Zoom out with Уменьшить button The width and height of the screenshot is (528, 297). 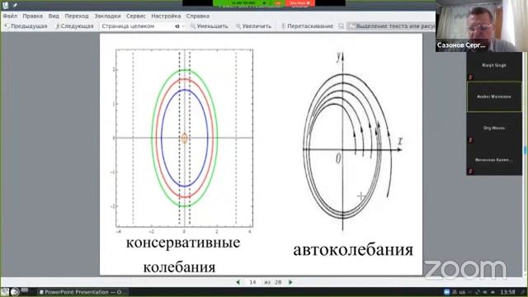coord(209,26)
